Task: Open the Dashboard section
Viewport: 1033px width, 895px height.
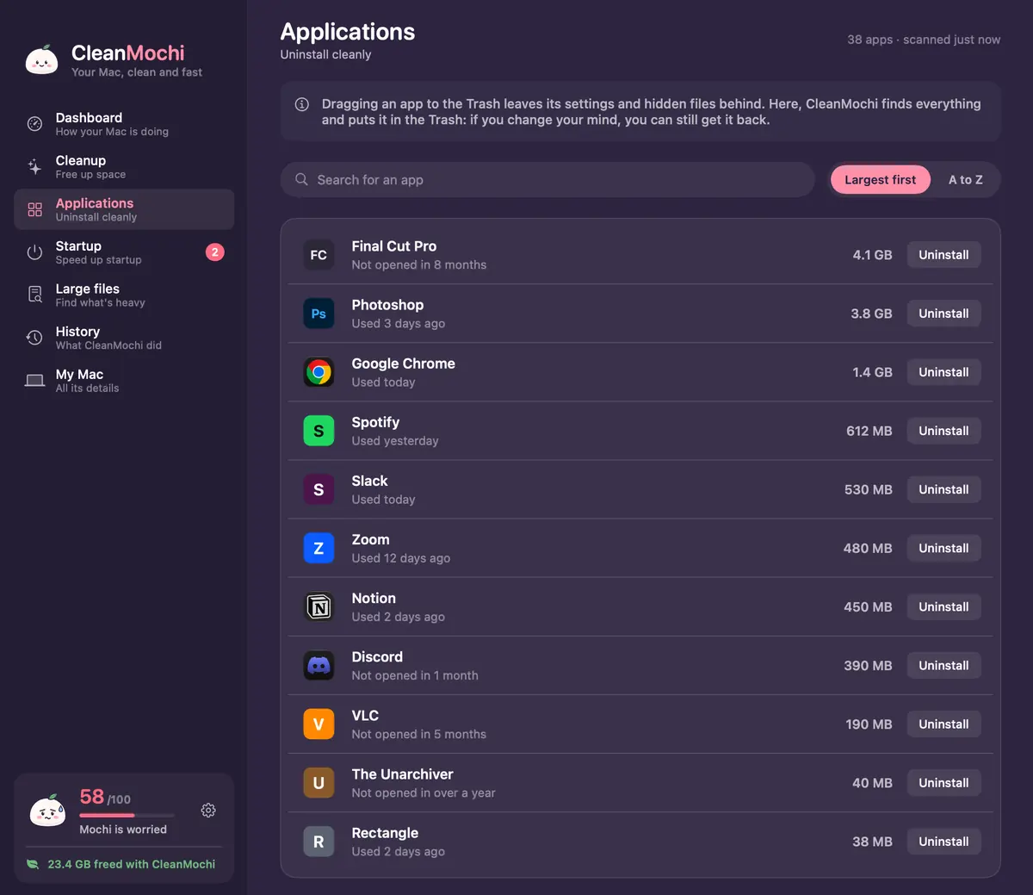Action: click(x=124, y=124)
